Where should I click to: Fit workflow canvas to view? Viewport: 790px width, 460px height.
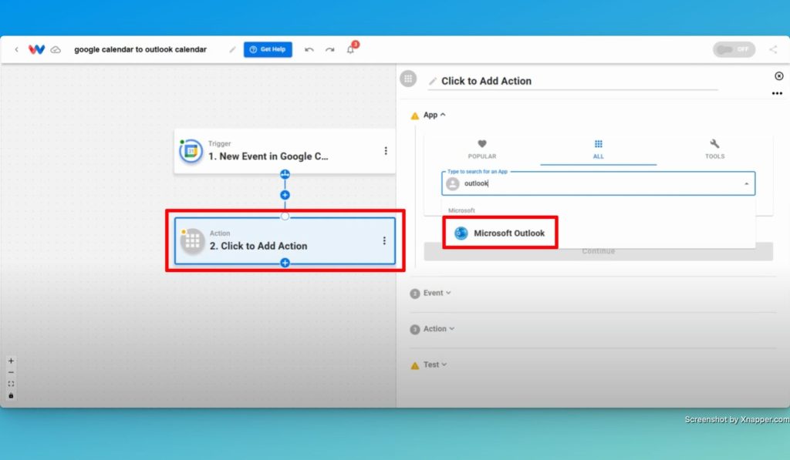pyautogui.click(x=11, y=384)
